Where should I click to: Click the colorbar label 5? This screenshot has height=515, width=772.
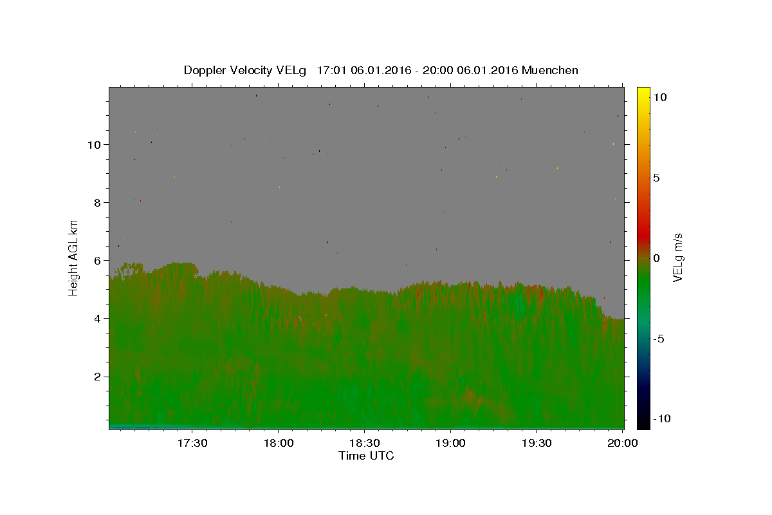point(656,178)
